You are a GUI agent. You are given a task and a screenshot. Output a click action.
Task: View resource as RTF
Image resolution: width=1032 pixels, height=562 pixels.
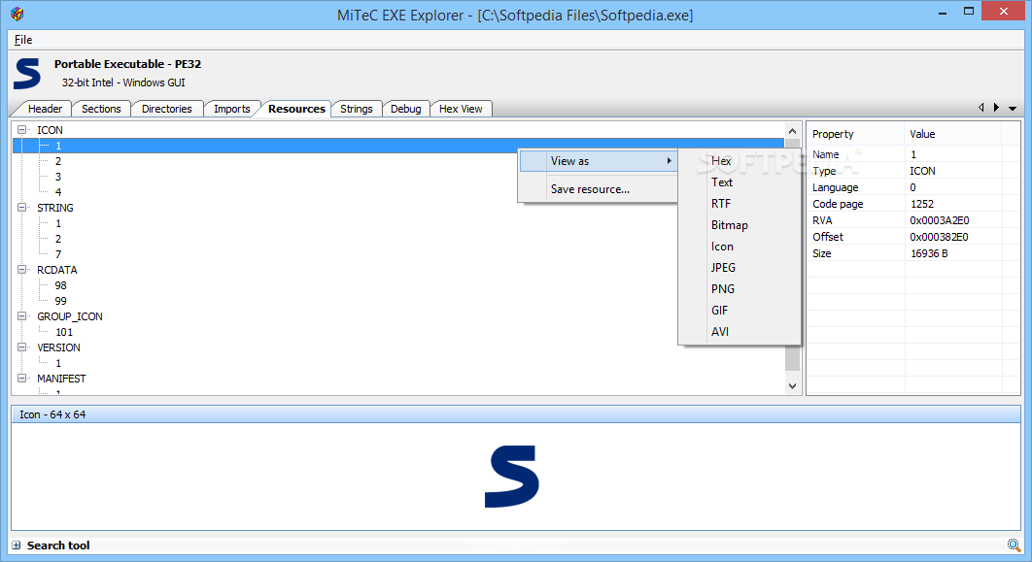pos(740,203)
